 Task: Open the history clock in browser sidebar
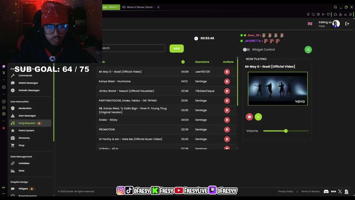coord(4,102)
